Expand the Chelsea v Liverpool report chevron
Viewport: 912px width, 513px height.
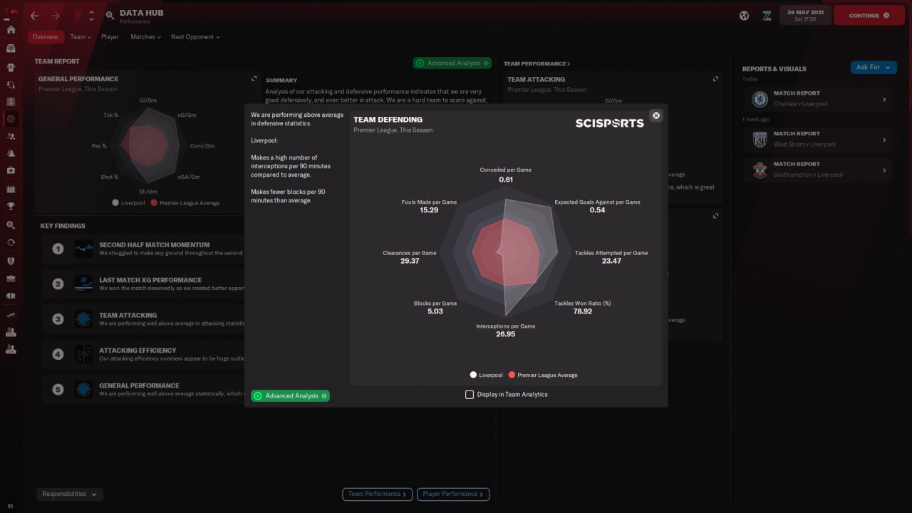pyautogui.click(x=884, y=99)
